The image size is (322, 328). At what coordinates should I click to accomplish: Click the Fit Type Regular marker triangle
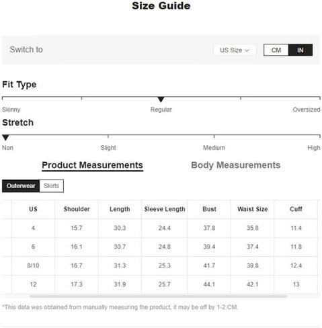[161, 99]
